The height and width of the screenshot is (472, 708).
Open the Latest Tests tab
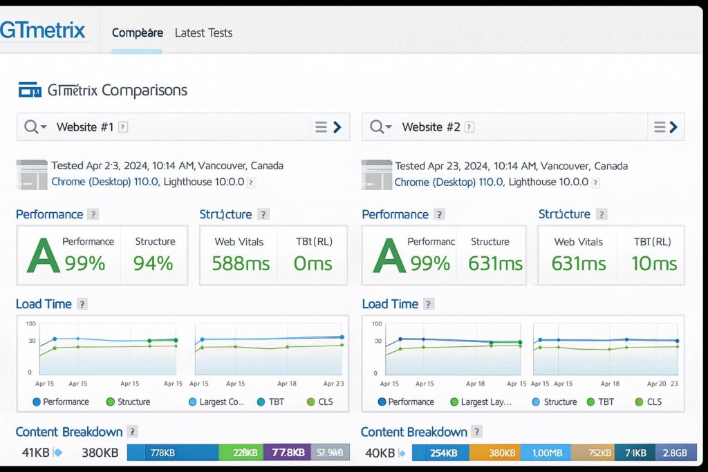[203, 32]
